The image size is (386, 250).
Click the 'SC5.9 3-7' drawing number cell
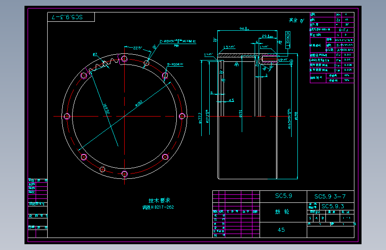[330, 196]
